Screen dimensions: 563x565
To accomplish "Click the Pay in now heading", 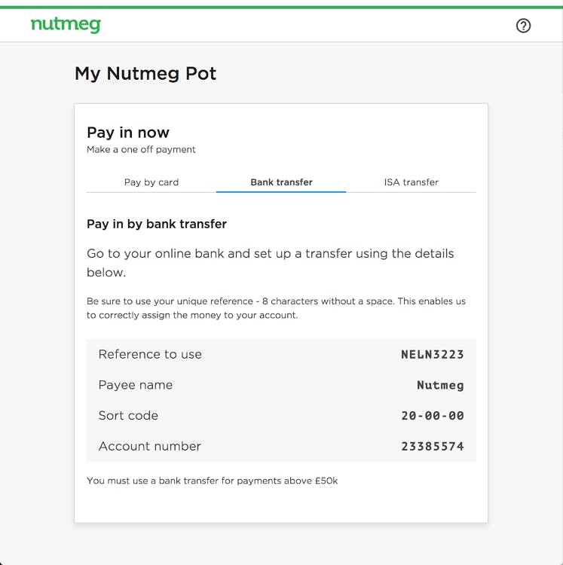I will click(x=128, y=133).
